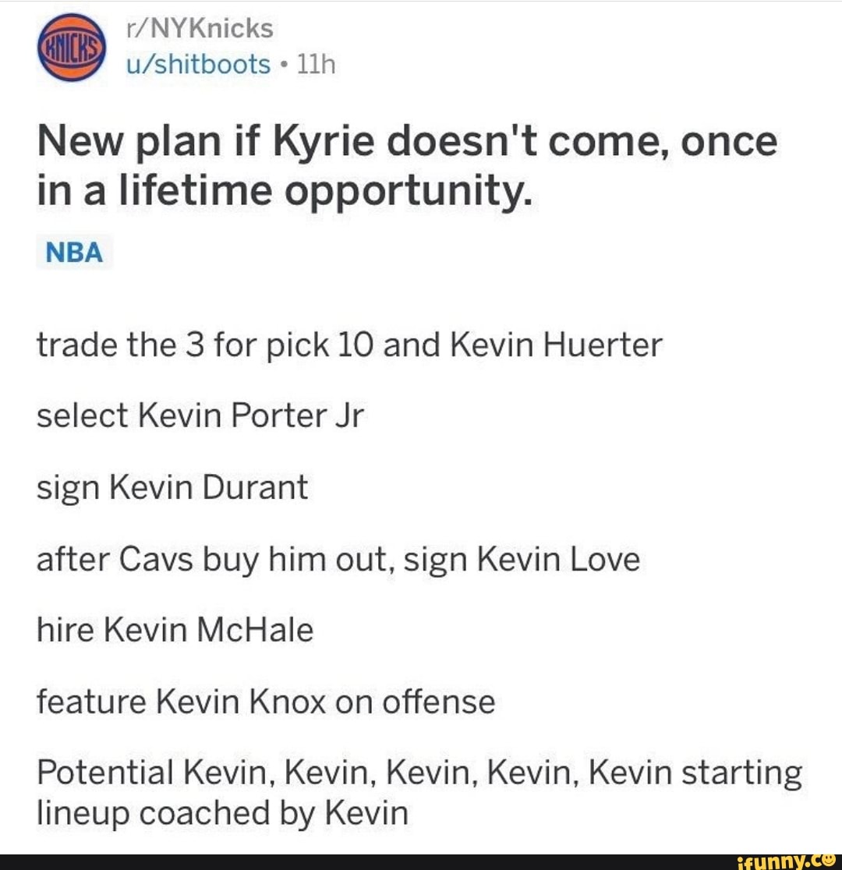This screenshot has height=870, width=842.
Task: Visit the u/shitboots user profile
Action: [198, 65]
